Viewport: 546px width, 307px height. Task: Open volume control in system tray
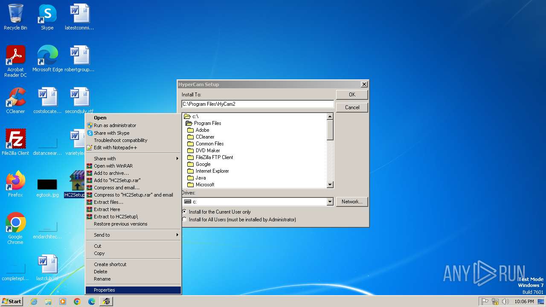(505, 301)
